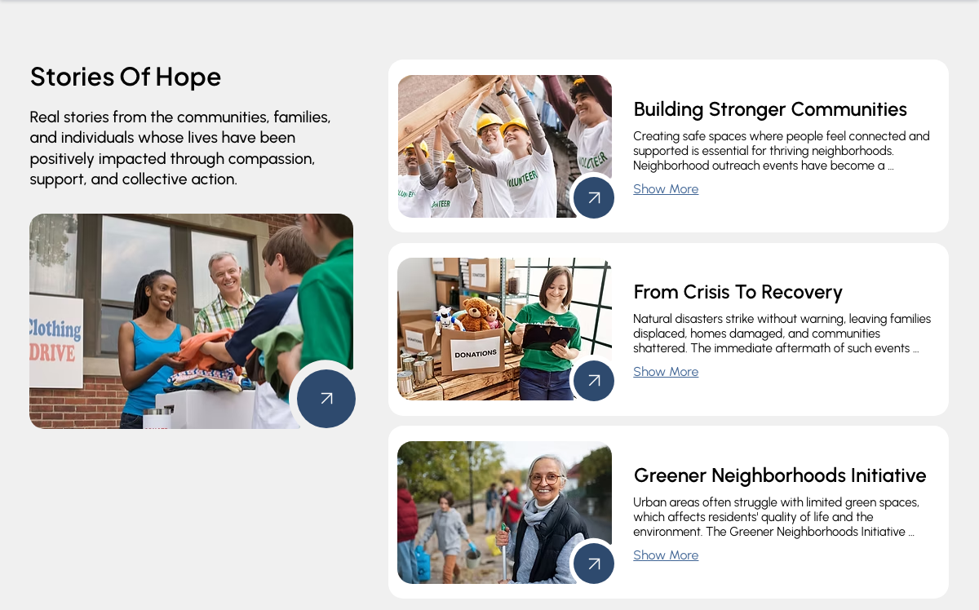Image resolution: width=979 pixels, height=610 pixels.
Task: Click arrow icon on From Crisis To Recovery image
Action: 594,381
